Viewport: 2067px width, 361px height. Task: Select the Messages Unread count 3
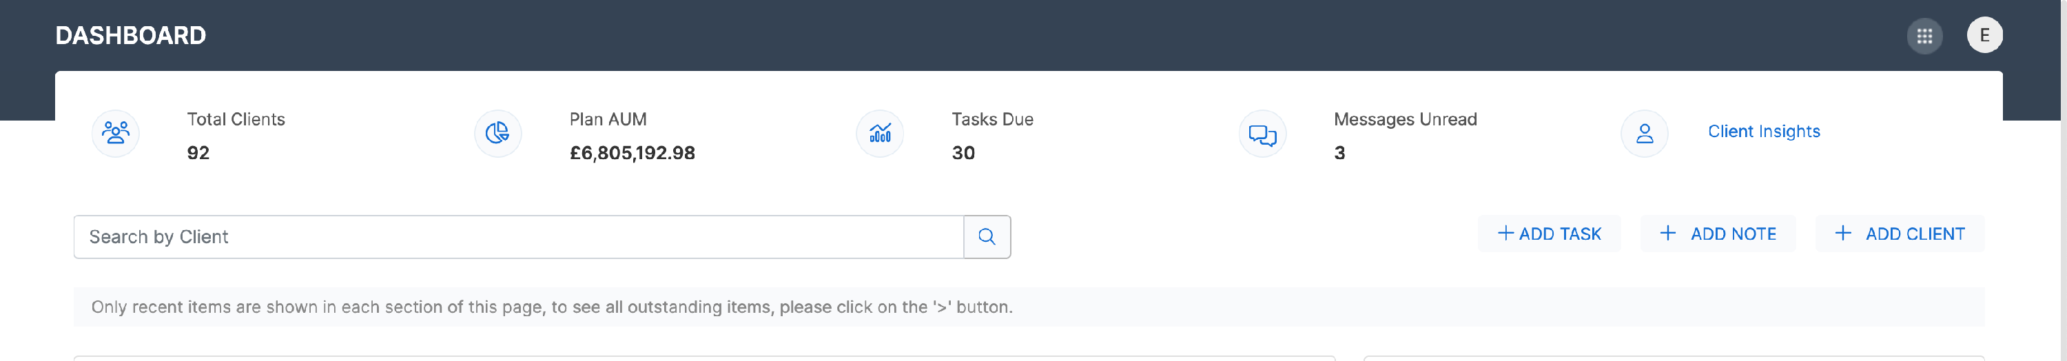point(1339,153)
